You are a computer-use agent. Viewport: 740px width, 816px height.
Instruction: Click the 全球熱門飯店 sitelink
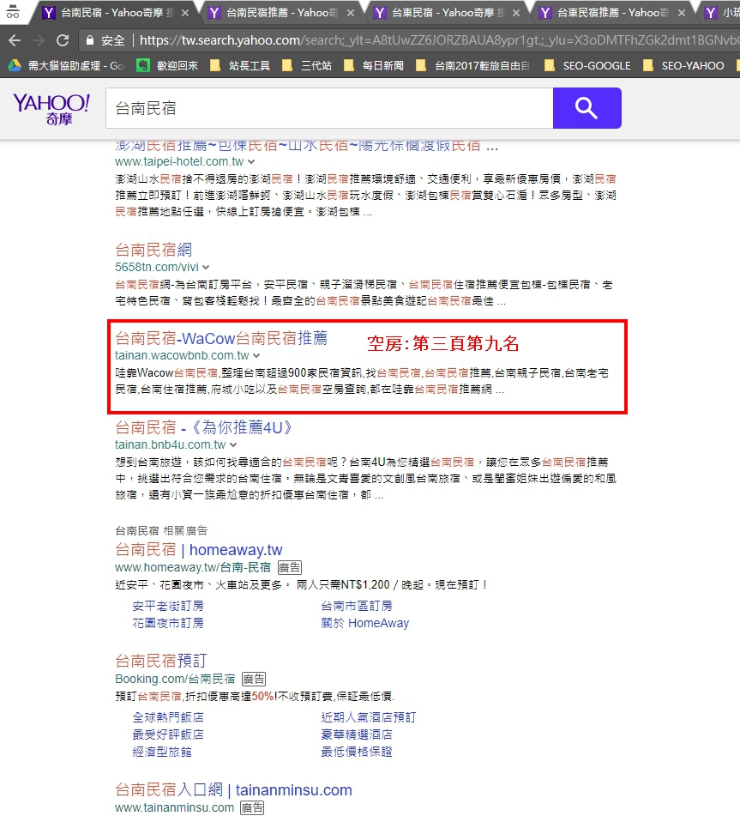coord(168,717)
